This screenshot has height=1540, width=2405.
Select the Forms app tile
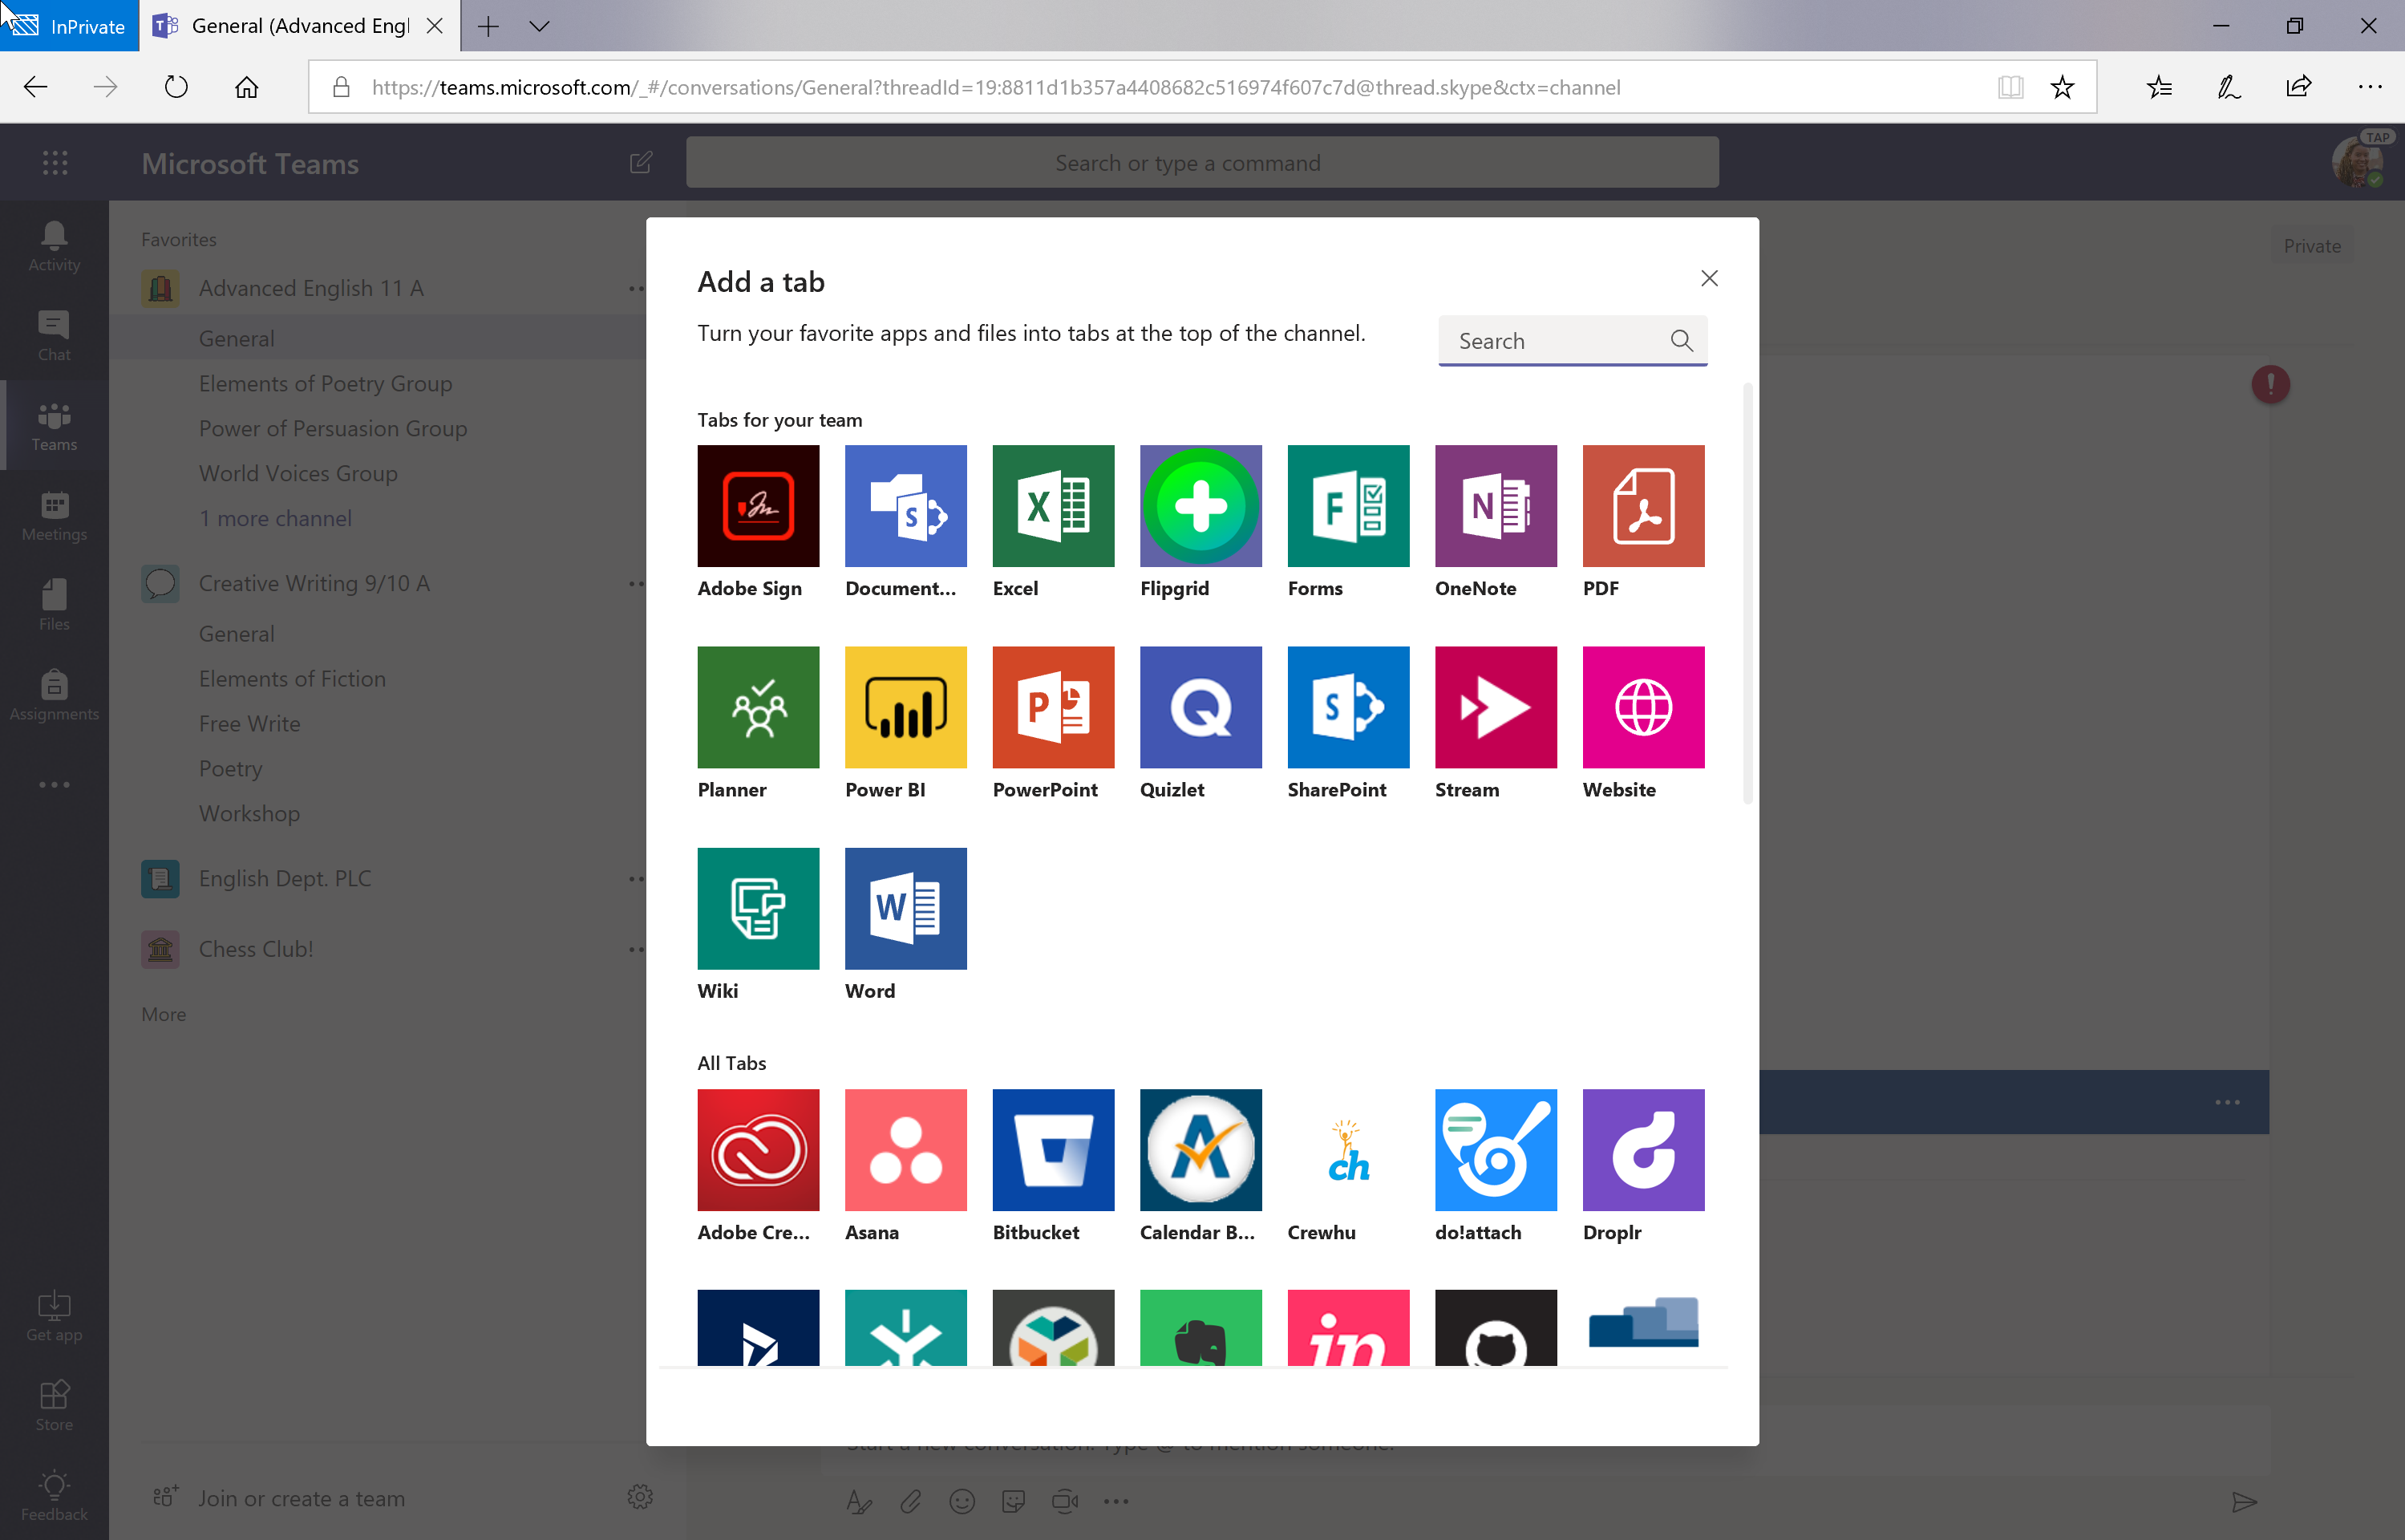coord(1348,506)
